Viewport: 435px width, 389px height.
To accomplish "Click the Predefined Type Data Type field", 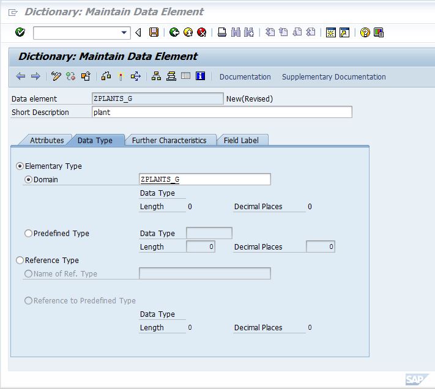I will point(209,233).
